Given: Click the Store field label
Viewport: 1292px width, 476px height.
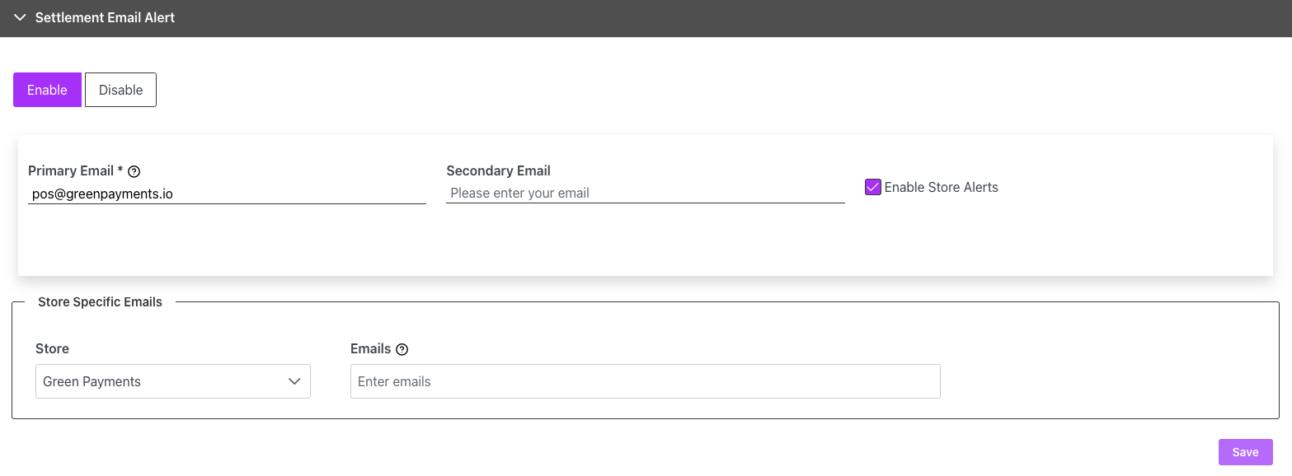Looking at the screenshot, I should [52, 349].
